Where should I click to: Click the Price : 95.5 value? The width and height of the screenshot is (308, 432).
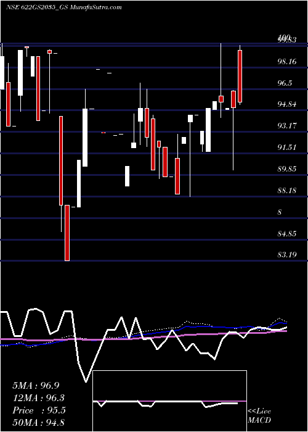(x=39, y=410)
